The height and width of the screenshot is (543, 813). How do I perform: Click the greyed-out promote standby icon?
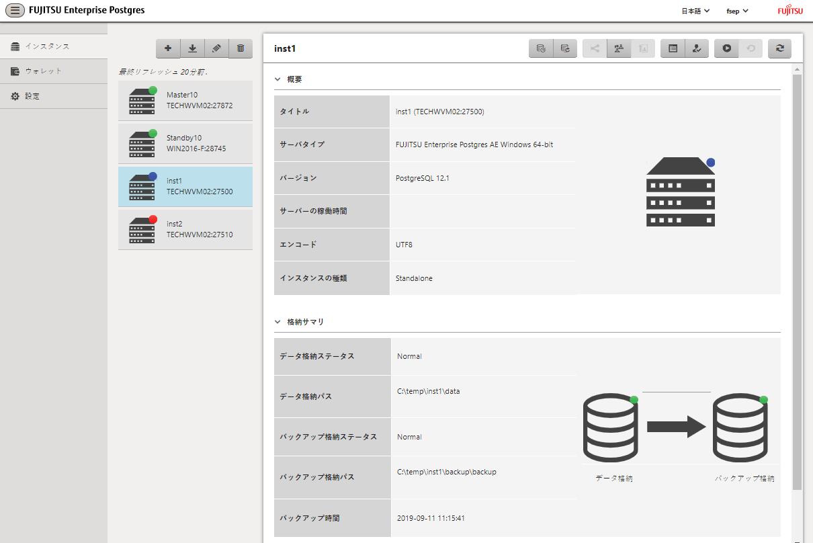[x=643, y=48]
